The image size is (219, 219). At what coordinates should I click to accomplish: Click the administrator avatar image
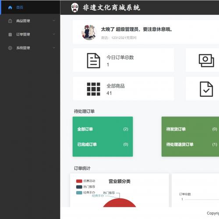[x=89, y=32]
